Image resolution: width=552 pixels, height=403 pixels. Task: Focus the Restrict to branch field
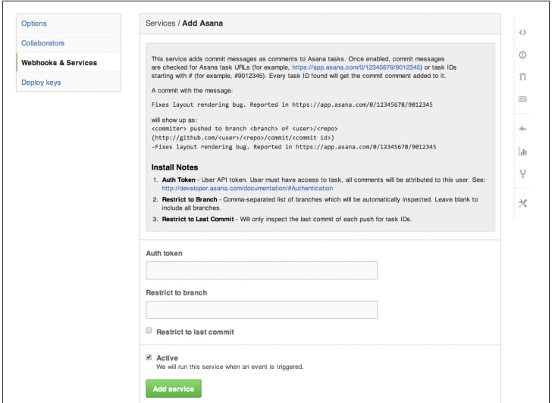[262, 310]
